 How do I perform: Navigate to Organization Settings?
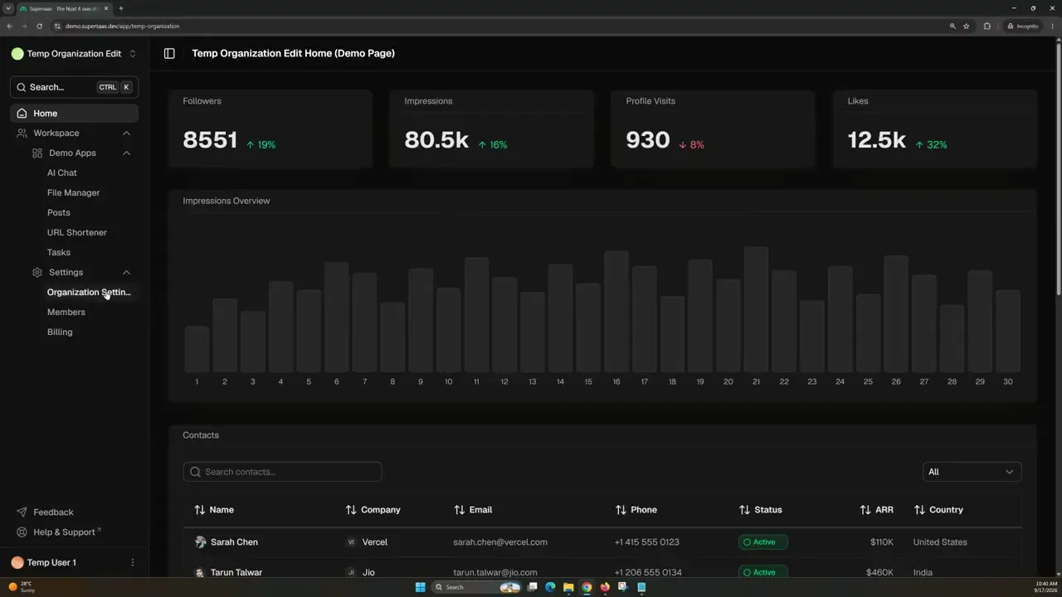pos(89,292)
